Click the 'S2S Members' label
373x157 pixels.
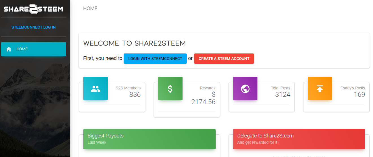tap(128, 88)
